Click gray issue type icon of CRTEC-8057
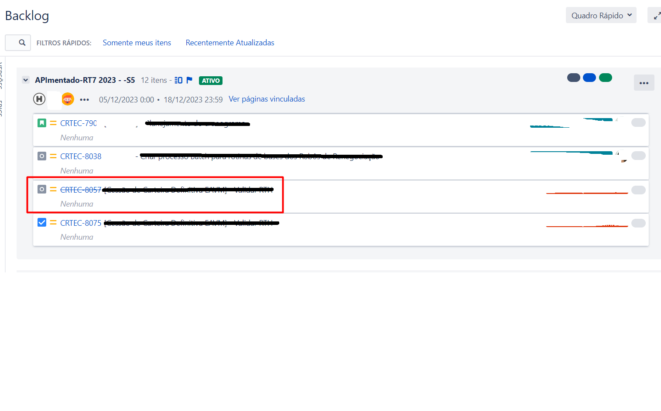The image size is (661, 411). tap(42, 189)
